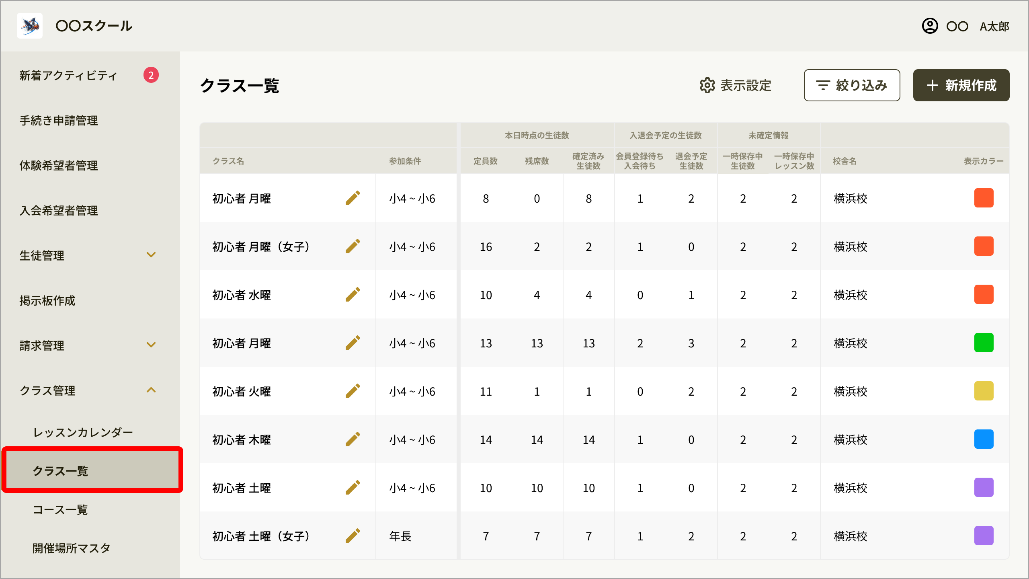Screen dimensions: 1029x579
Task: Click the 表示設定 gear icon
Action: click(x=707, y=85)
